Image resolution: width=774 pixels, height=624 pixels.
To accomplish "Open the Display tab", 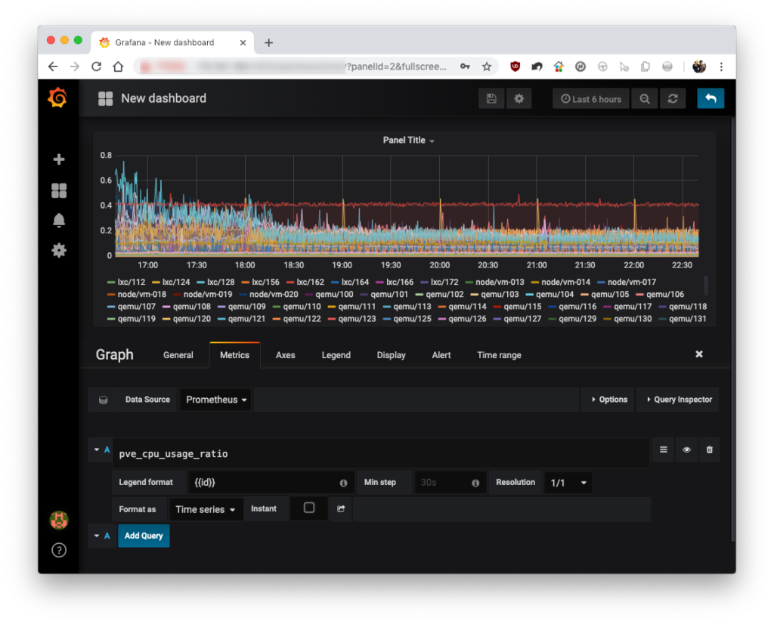I will [x=391, y=355].
